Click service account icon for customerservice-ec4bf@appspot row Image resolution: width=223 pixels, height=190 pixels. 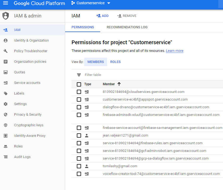[87, 99]
